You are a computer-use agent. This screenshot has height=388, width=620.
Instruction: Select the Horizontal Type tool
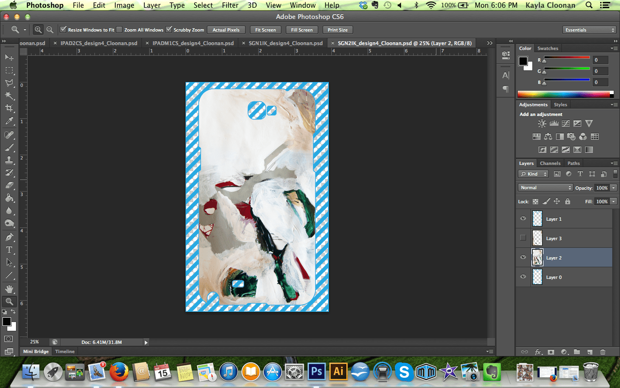click(9, 250)
